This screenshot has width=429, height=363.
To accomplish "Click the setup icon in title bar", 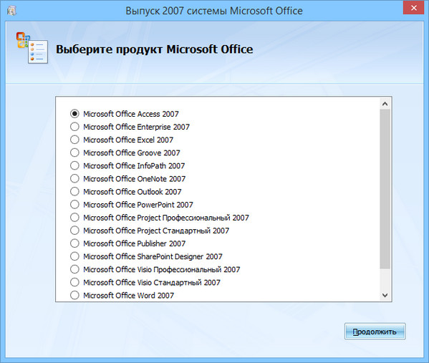I will [11, 11].
